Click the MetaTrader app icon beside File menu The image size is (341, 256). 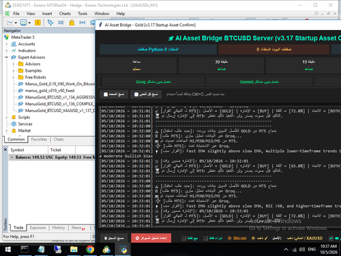click(x=7, y=14)
